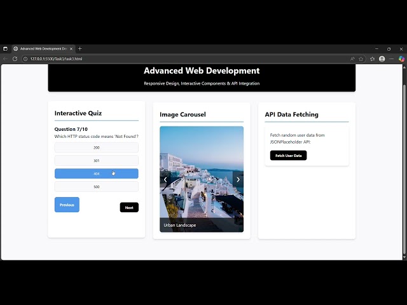
Task: Pick the highlighted 404 answer
Action: pos(96,173)
